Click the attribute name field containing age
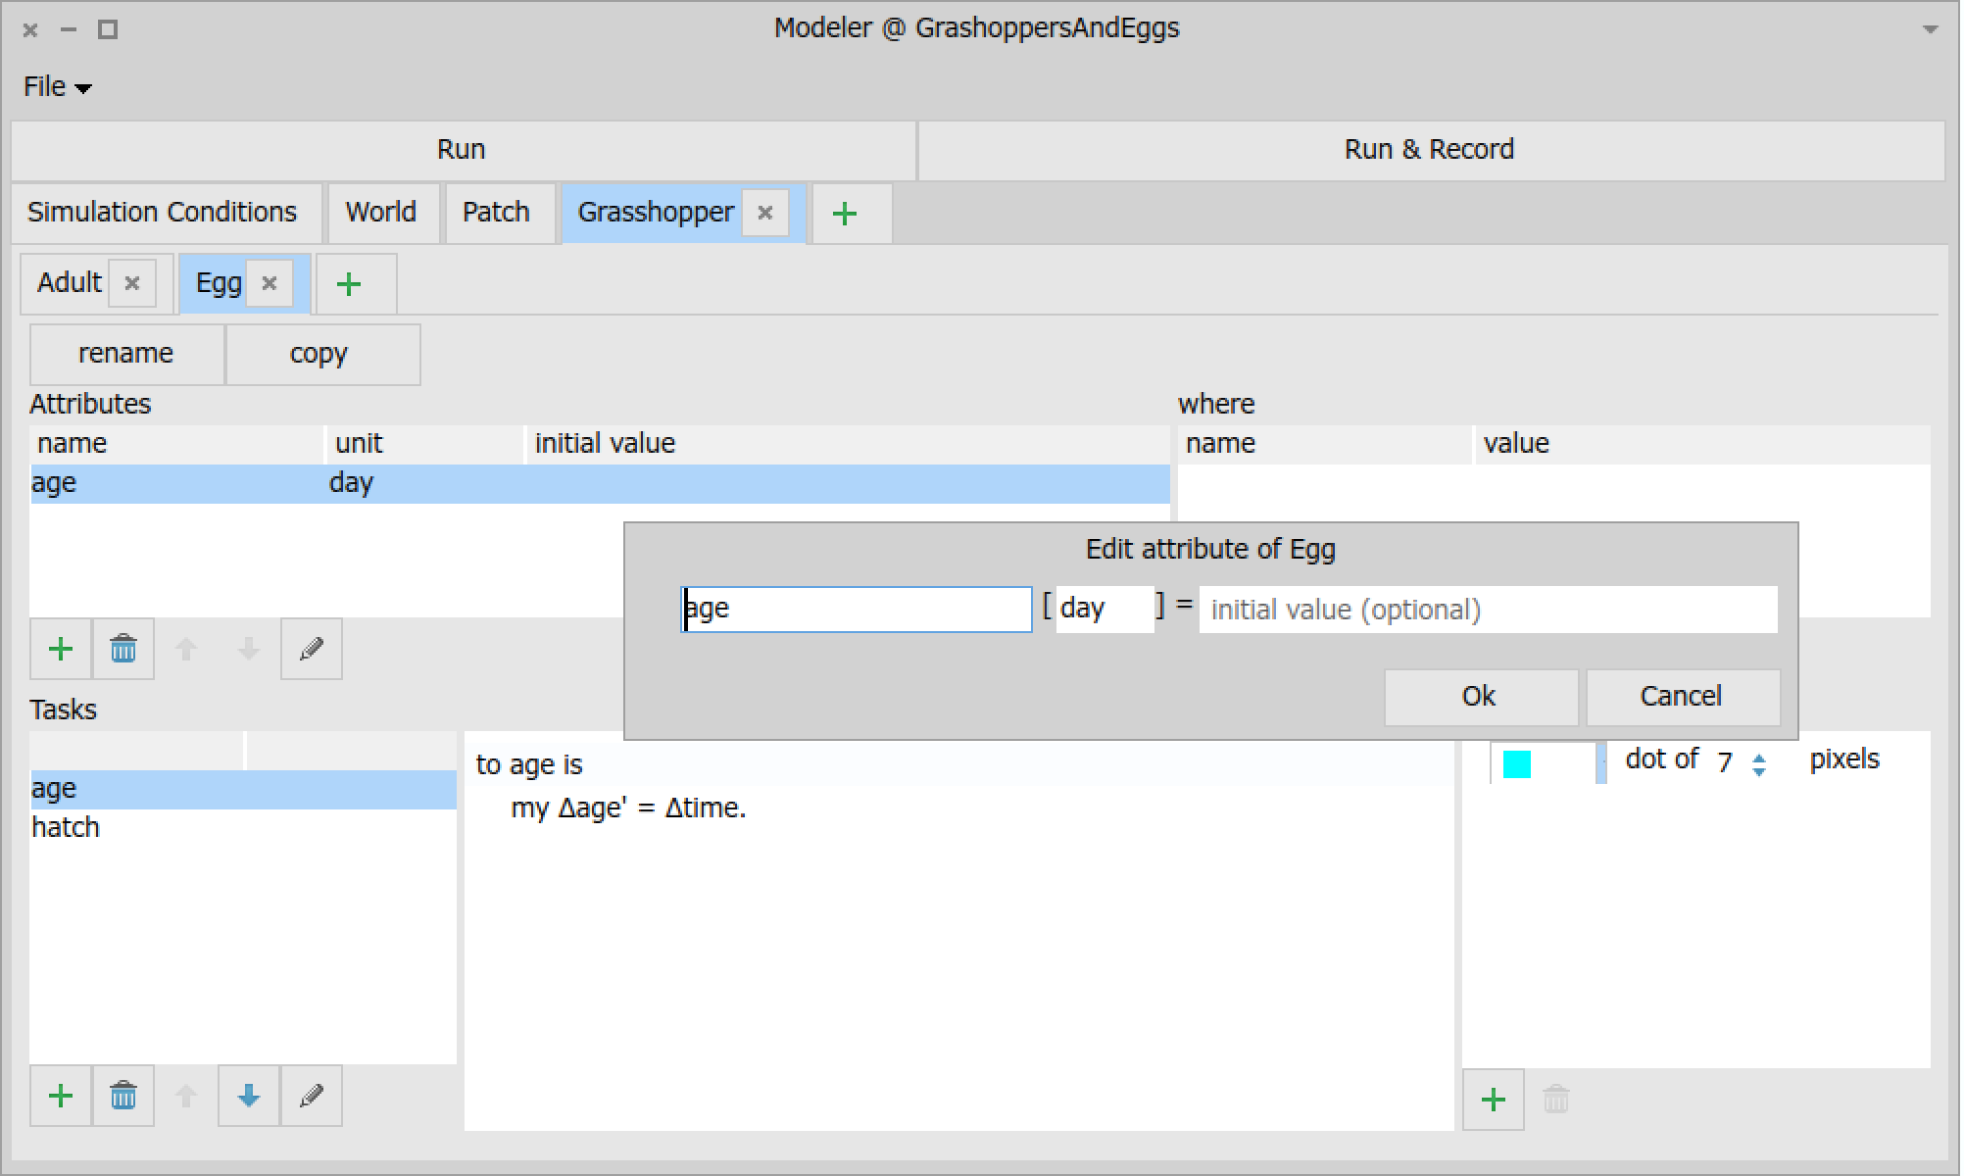The image size is (1964, 1176). point(857,610)
